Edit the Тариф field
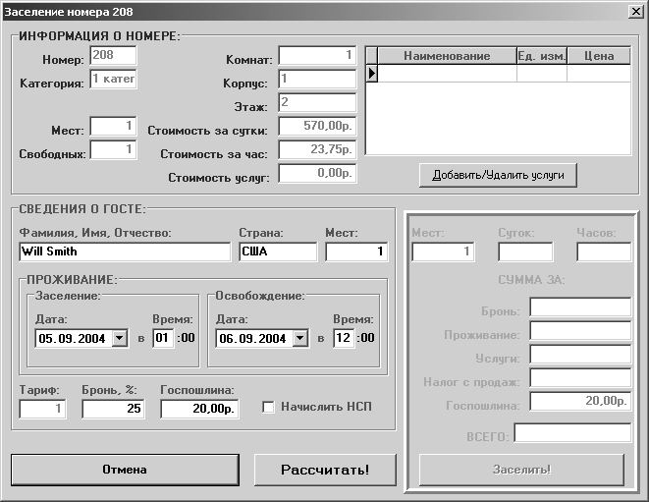 pos(42,408)
